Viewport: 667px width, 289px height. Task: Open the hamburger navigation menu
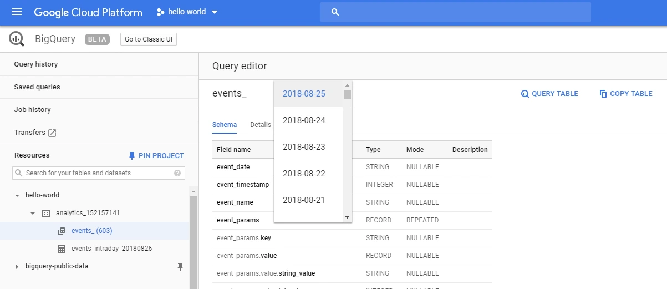pos(17,12)
